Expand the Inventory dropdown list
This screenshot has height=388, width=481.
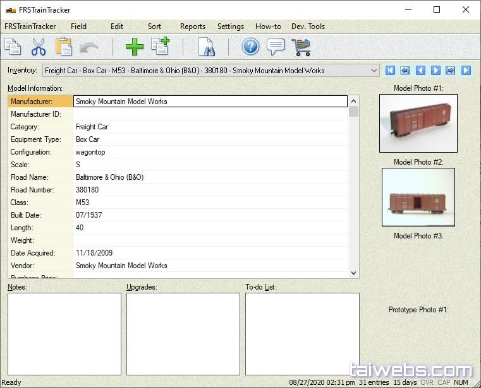pos(373,71)
